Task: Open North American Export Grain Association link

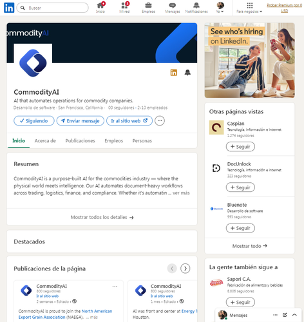Action: point(65,314)
